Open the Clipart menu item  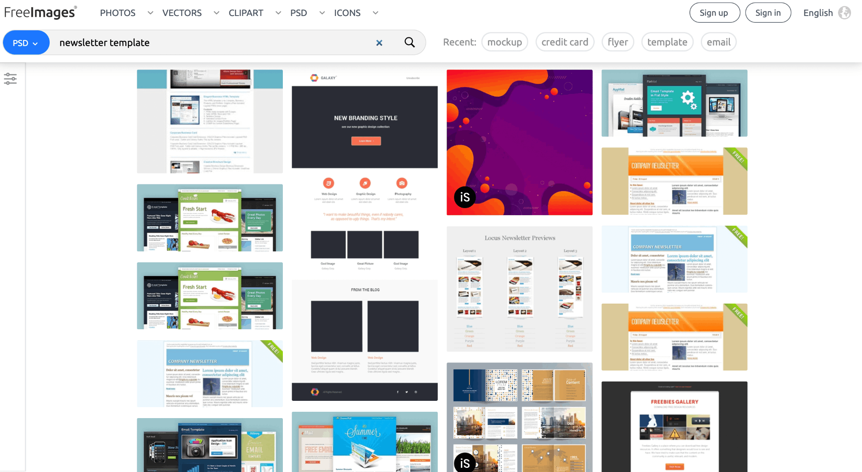tap(246, 13)
